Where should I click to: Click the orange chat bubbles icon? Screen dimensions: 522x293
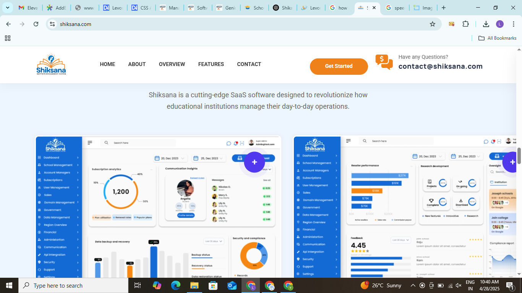[384, 62]
